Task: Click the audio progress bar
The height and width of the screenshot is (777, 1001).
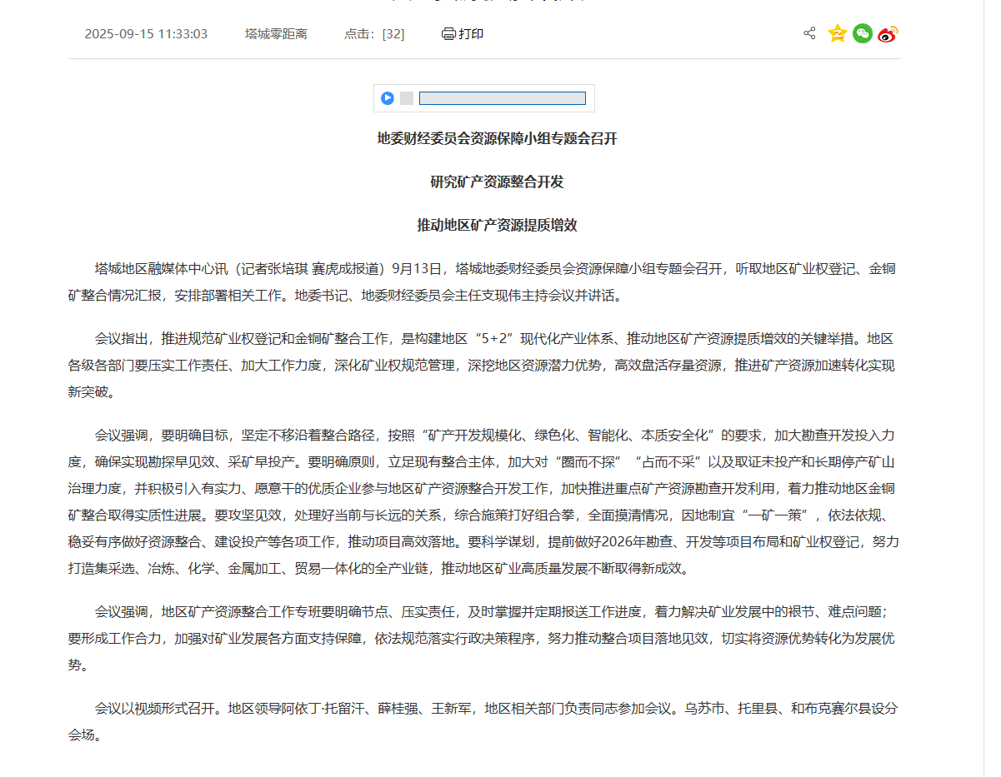Action: click(x=503, y=98)
